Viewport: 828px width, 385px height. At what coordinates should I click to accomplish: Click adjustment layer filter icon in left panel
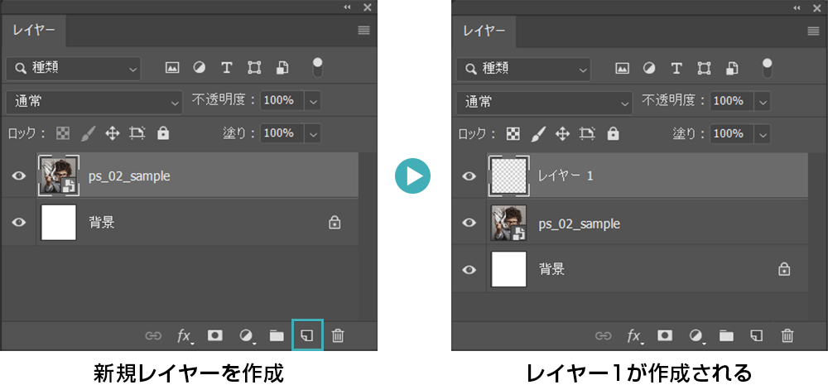[x=199, y=68]
